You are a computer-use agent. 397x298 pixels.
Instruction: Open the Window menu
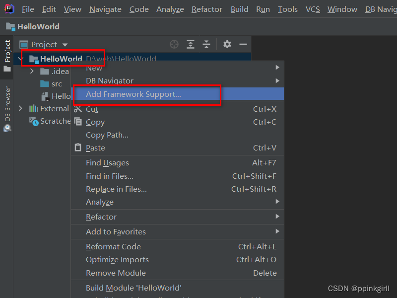pyautogui.click(x=342, y=9)
